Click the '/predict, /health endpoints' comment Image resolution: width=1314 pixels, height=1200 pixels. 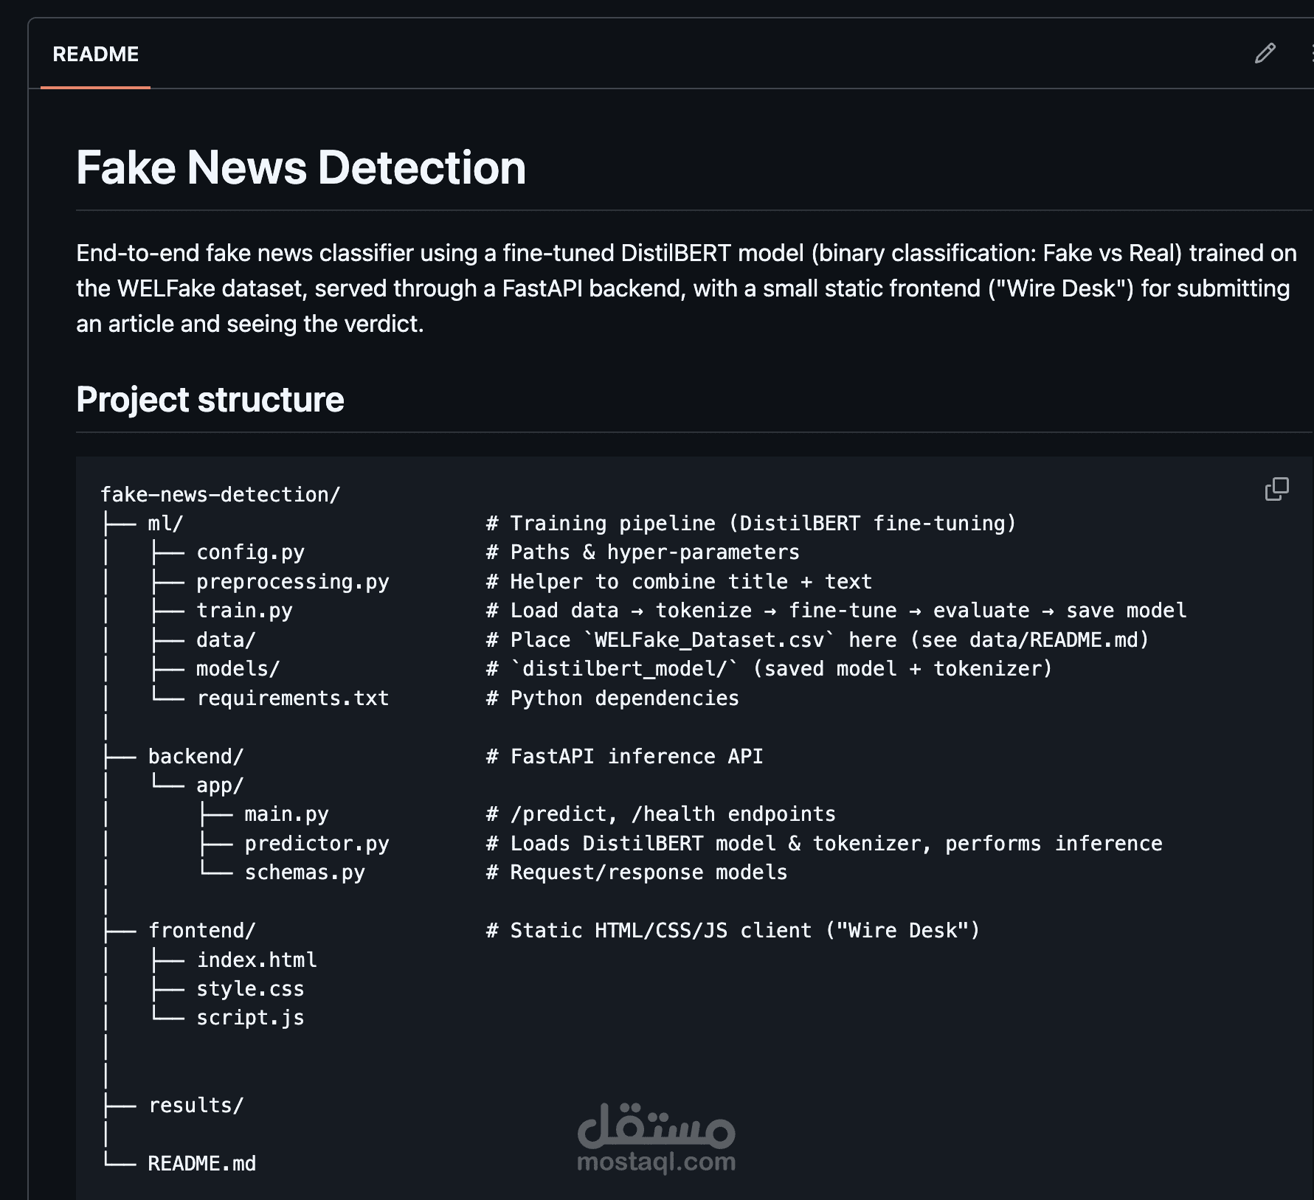point(660,814)
